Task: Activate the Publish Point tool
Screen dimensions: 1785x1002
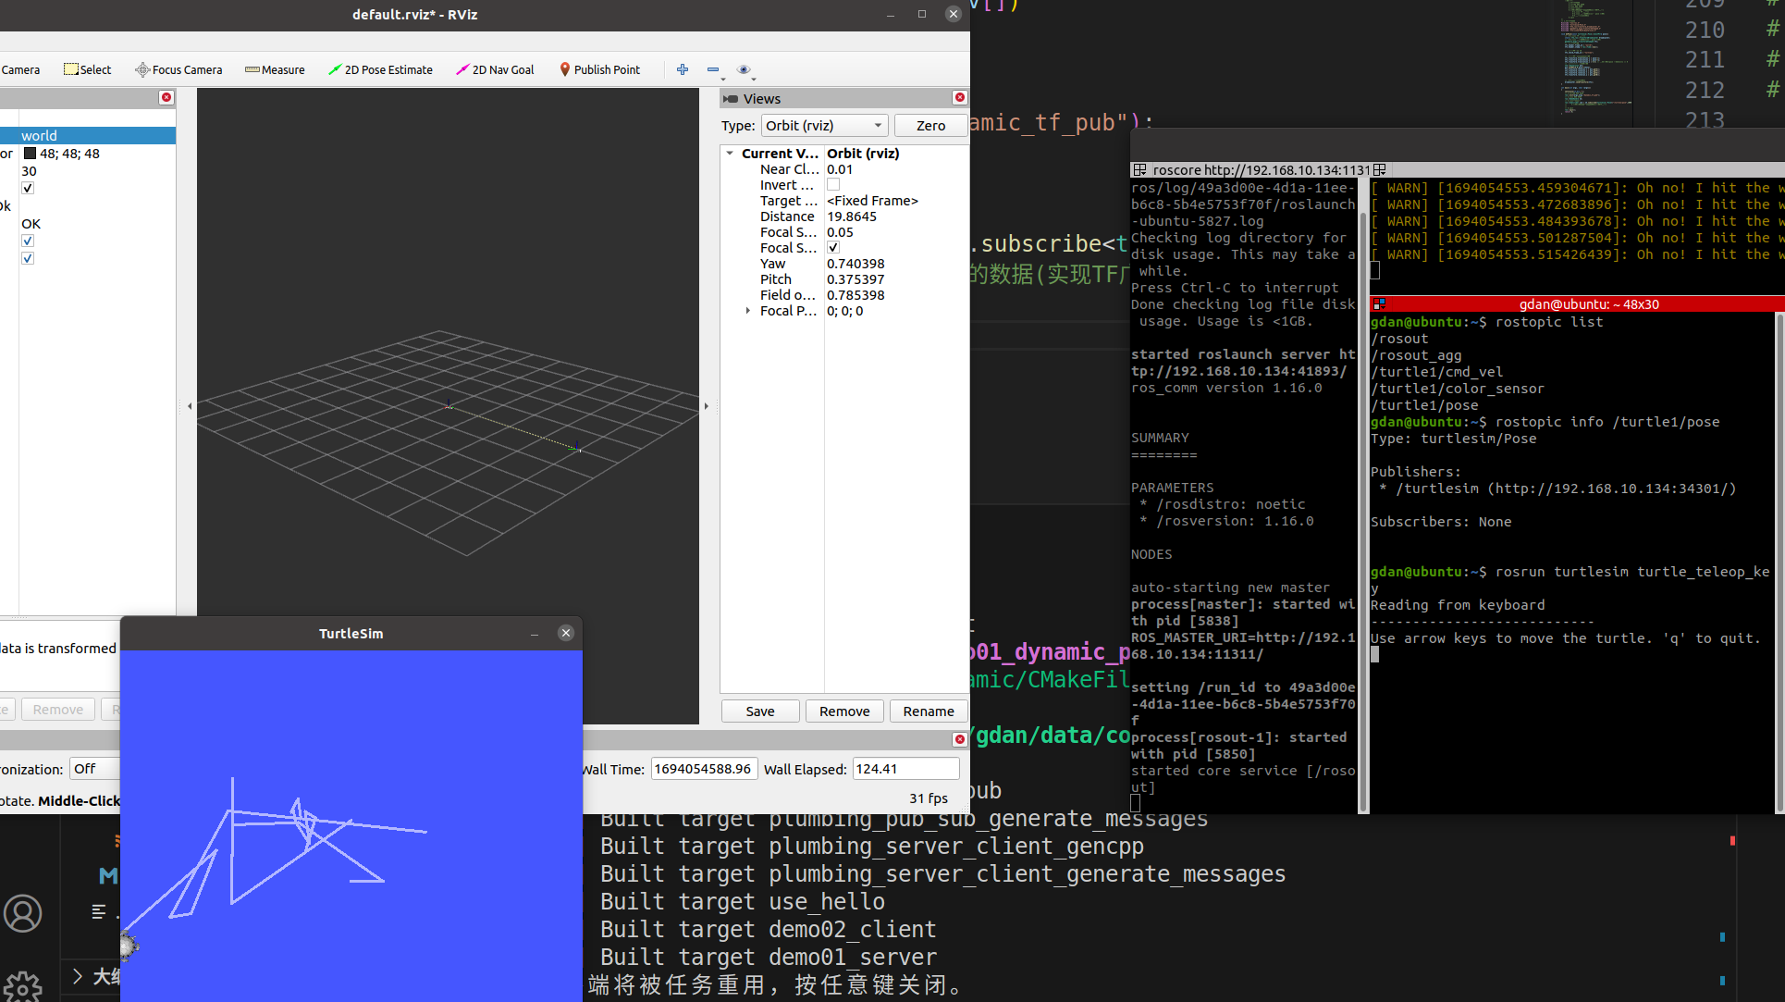Action: 599,69
